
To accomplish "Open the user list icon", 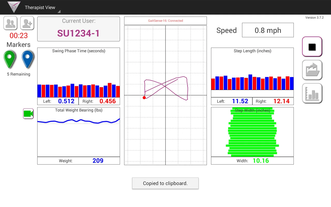I will point(10,23).
